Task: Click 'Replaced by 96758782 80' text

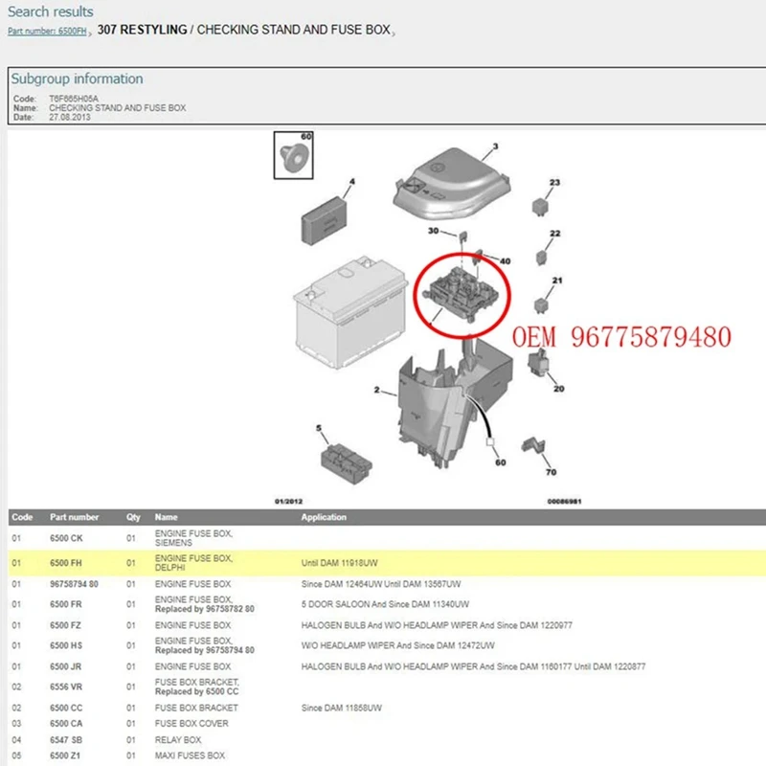Action: pos(205,609)
